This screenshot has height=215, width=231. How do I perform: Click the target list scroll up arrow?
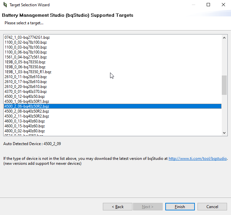pyautogui.click(x=224, y=38)
